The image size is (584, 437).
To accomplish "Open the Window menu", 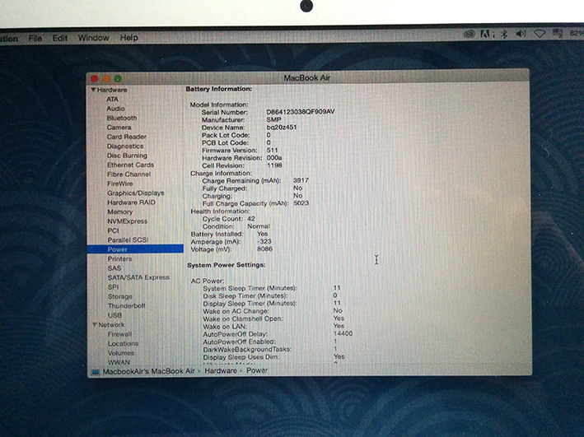I will point(93,38).
